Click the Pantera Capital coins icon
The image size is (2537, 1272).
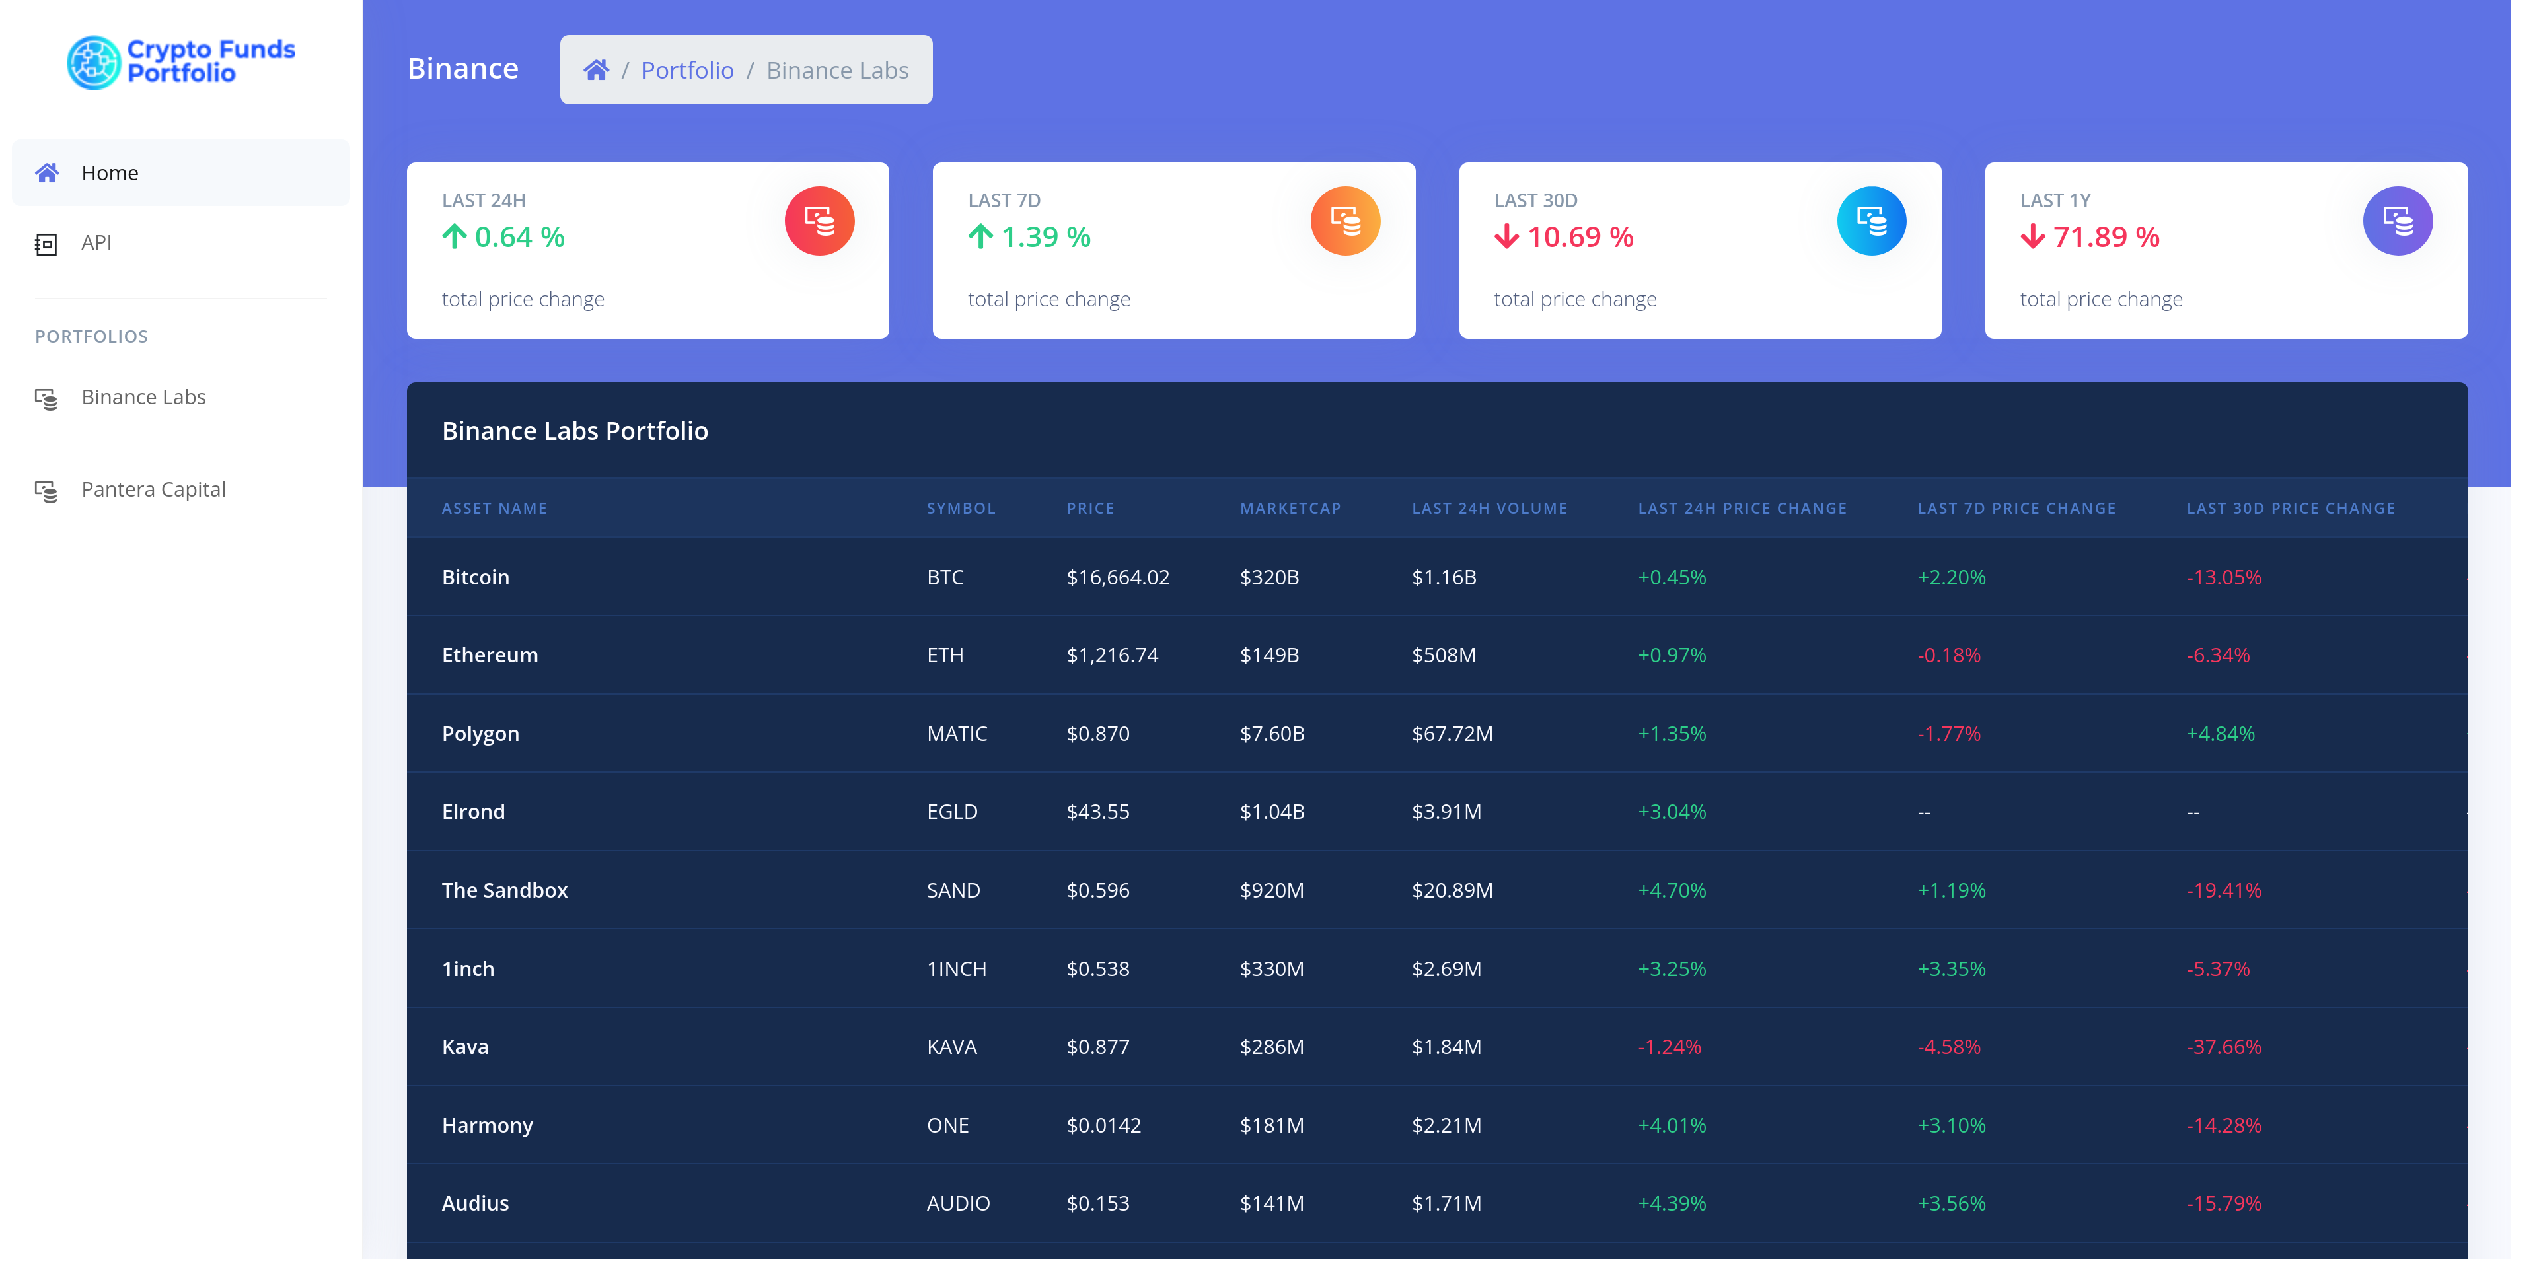(46, 490)
